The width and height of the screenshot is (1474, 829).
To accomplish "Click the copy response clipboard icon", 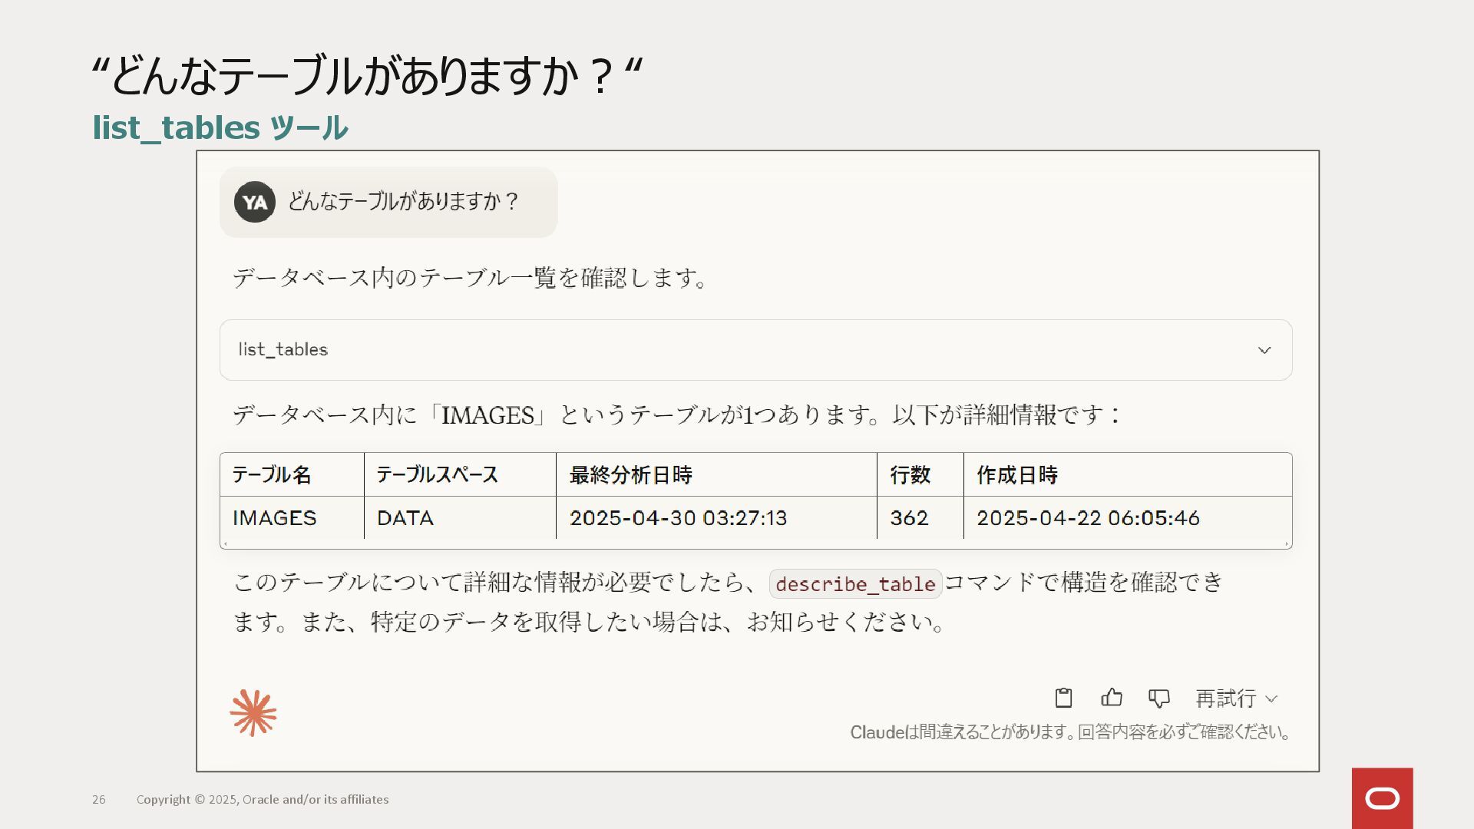I will tap(1063, 698).
